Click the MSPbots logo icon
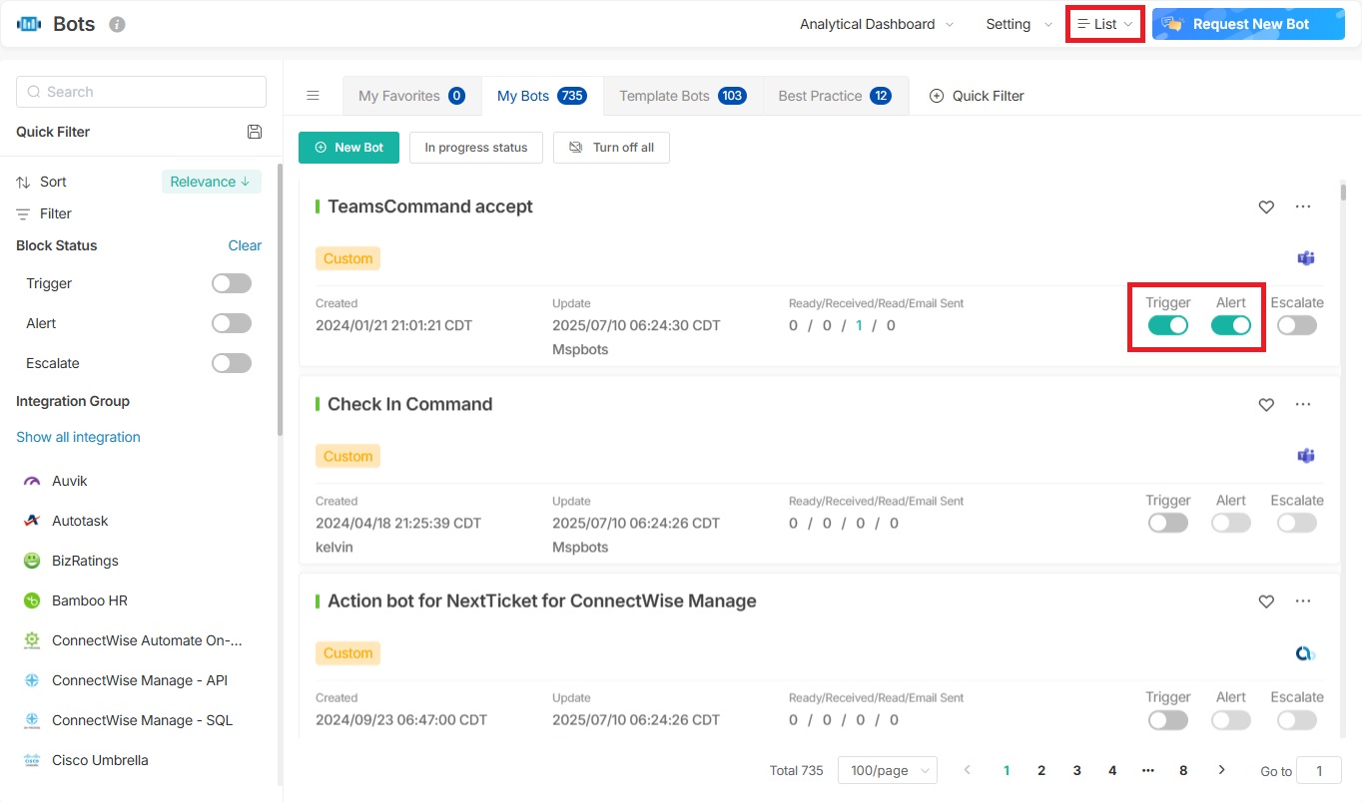The image size is (1362, 802). tap(29, 24)
